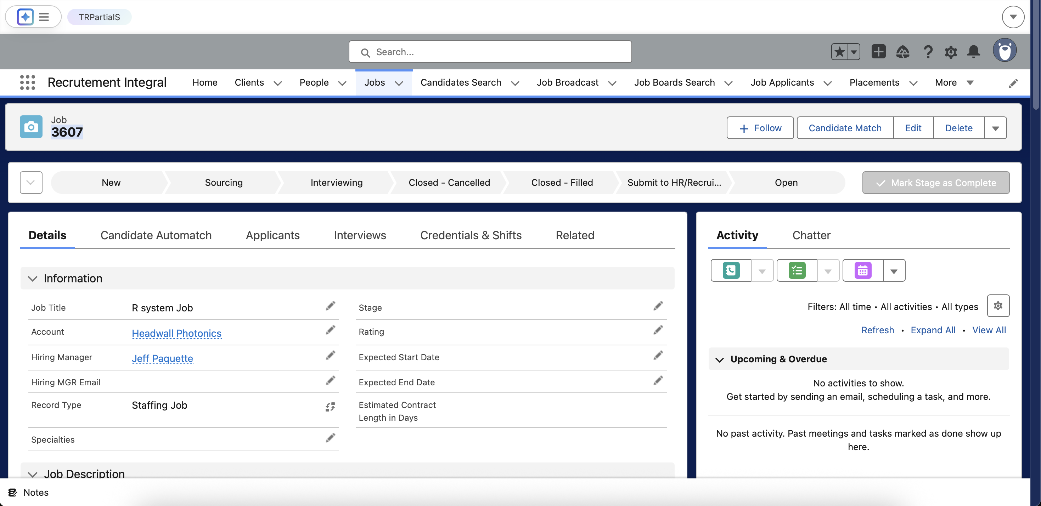The width and height of the screenshot is (1041, 506).
Task: Click the Log a Call icon
Action: coord(731,270)
